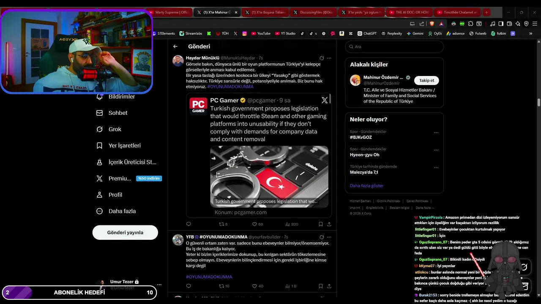Share Haydar Münüklü's post
The height and width of the screenshot is (304, 541).
point(329,224)
